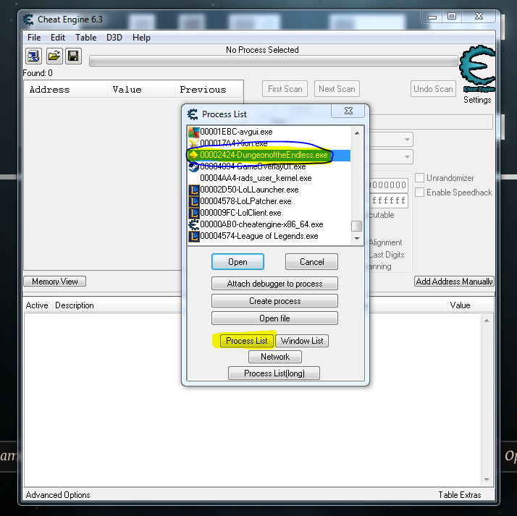The height and width of the screenshot is (516, 517).
Task: Select the Xion.exe process entry
Action: [x=269, y=143]
